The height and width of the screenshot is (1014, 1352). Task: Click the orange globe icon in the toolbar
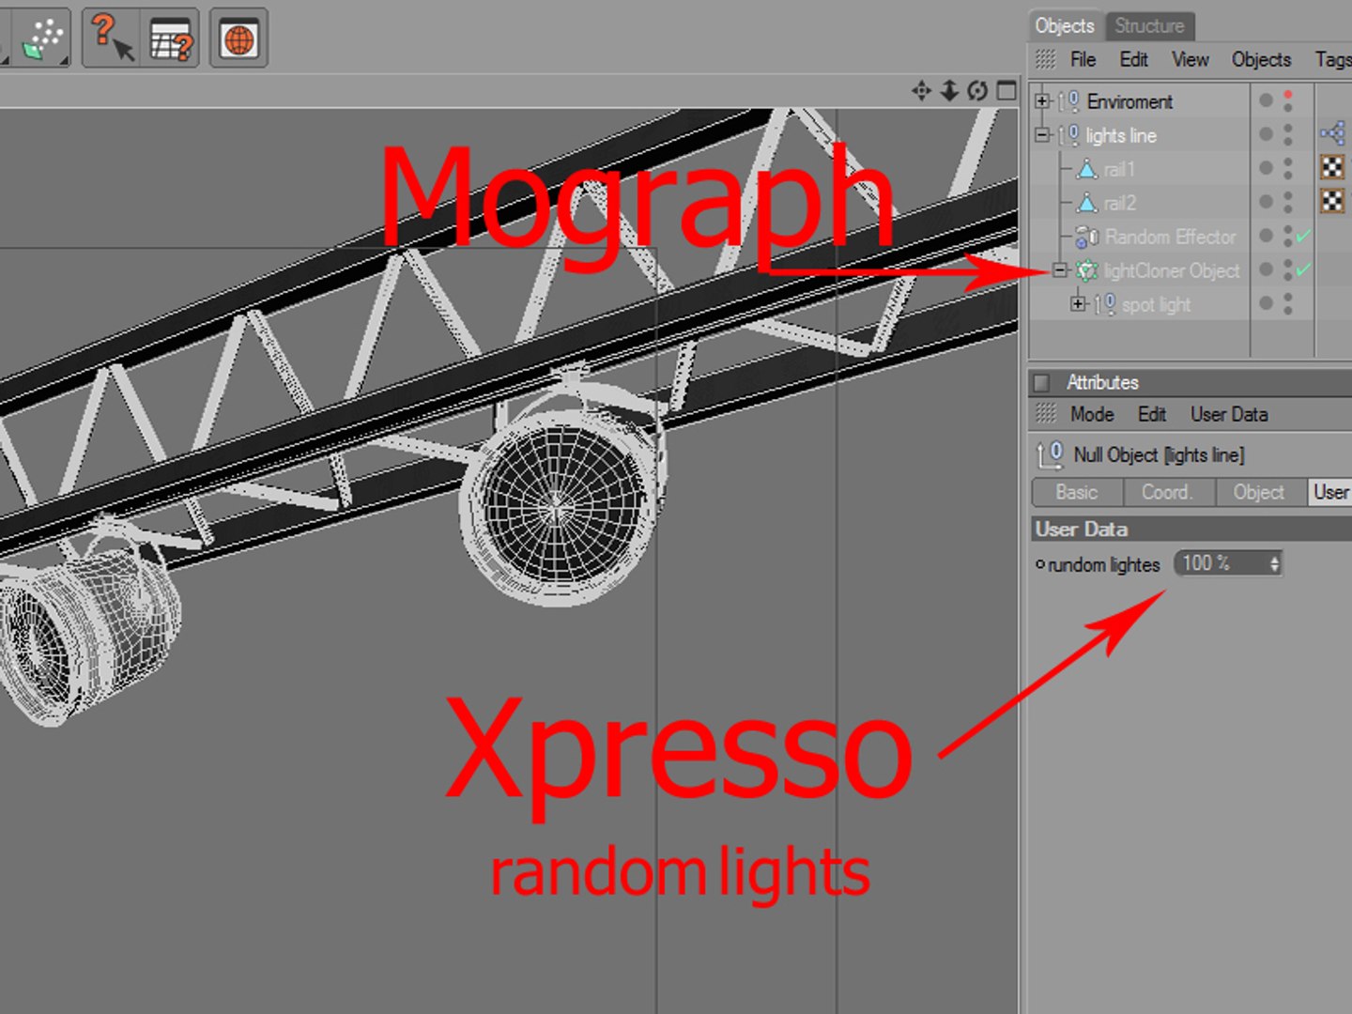pyautogui.click(x=238, y=38)
